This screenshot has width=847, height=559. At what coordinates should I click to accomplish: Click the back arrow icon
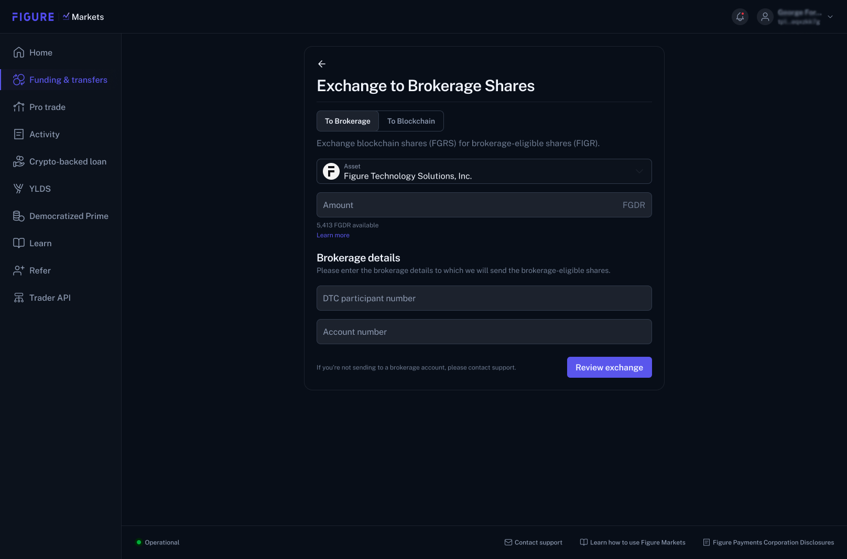pos(322,64)
